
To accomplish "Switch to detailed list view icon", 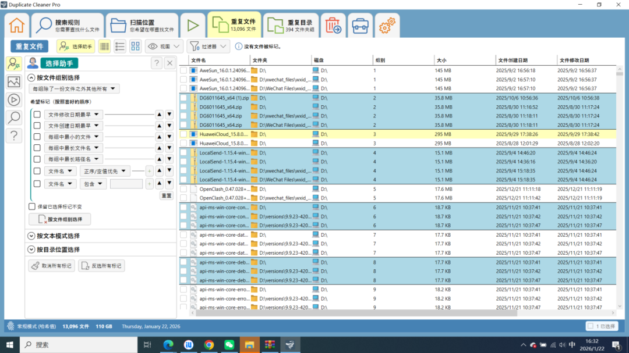I will tap(105, 47).
